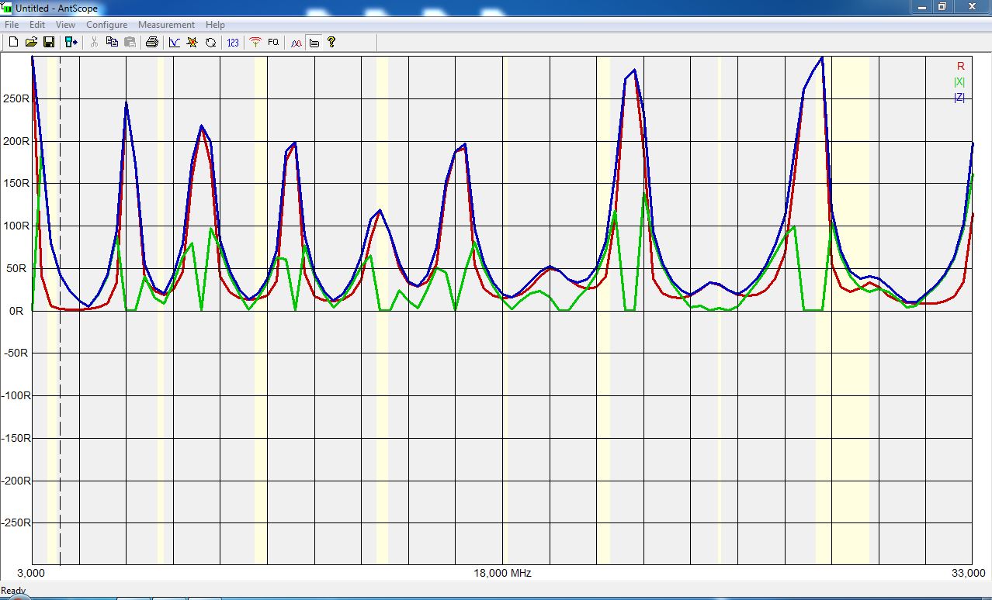Expand the Measurement menu
The image size is (992, 600).
tap(166, 25)
